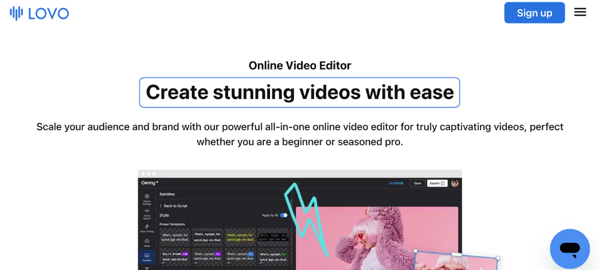Image resolution: width=600 pixels, height=270 pixels.
Task: Choose the yellow text subtitle preset
Action: pyautogui.click(x=241, y=237)
